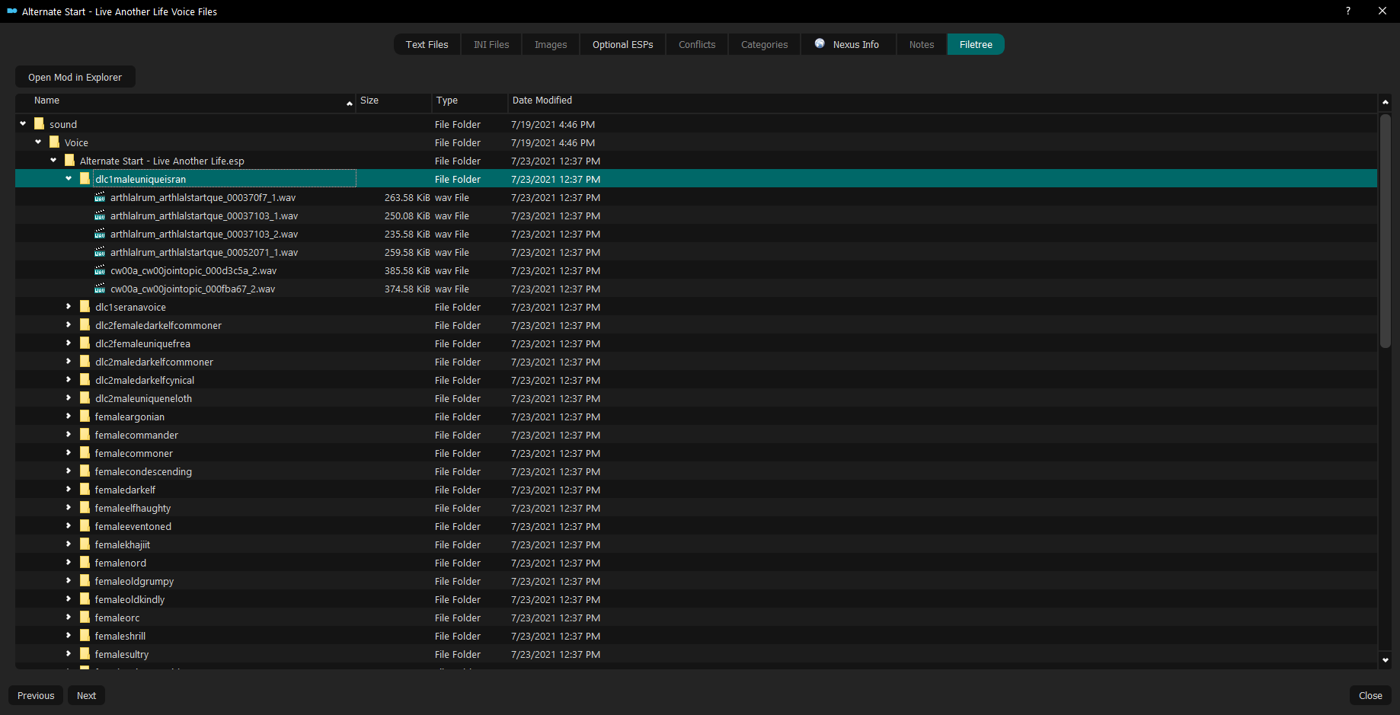Open the Notes tab
The width and height of the screenshot is (1400, 715).
point(922,44)
